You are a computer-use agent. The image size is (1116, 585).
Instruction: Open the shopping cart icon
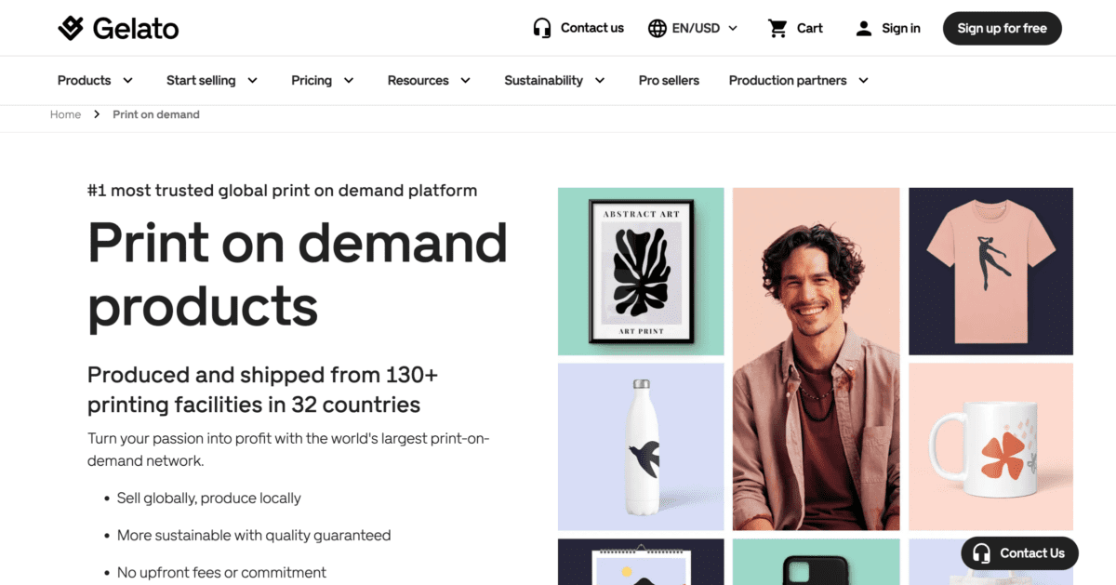coord(777,28)
